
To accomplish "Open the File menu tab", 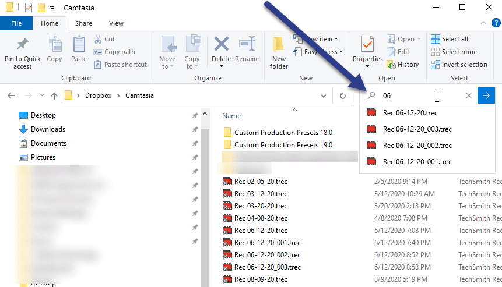I will [x=16, y=23].
